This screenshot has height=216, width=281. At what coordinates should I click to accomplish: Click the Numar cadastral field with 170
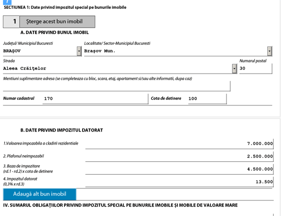[95, 99]
